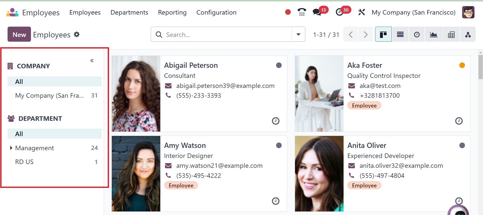Switch to Activity view

417,34
